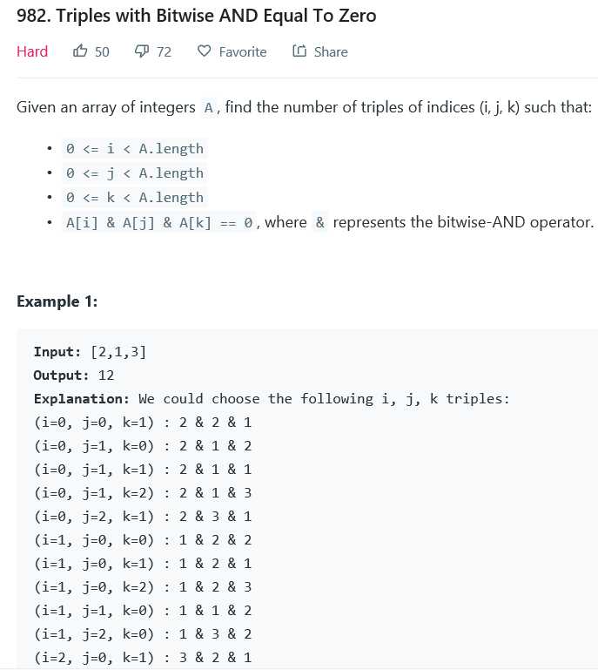Click the Explanation line in example
The height and width of the screenshot is (670, 598).
[271, 399]
